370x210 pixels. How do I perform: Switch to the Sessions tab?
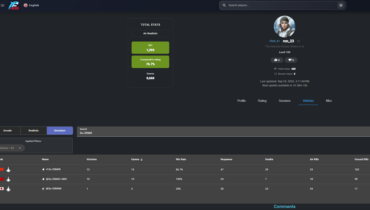tap(285, 101)
